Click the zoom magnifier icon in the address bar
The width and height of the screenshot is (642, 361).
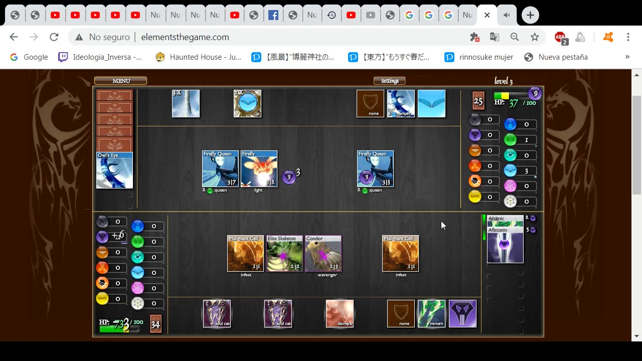coord(515,37)
